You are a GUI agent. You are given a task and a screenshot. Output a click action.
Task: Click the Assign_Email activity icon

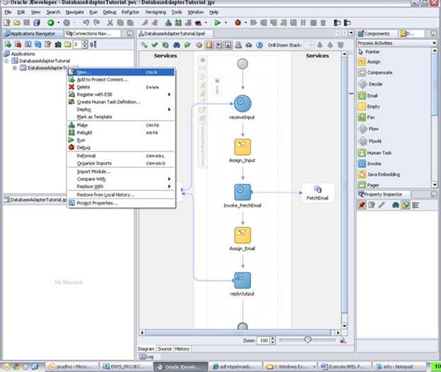[243, 235]
